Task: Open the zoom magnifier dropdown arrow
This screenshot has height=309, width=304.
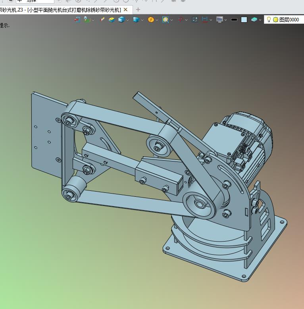Action: pos(171,20)
